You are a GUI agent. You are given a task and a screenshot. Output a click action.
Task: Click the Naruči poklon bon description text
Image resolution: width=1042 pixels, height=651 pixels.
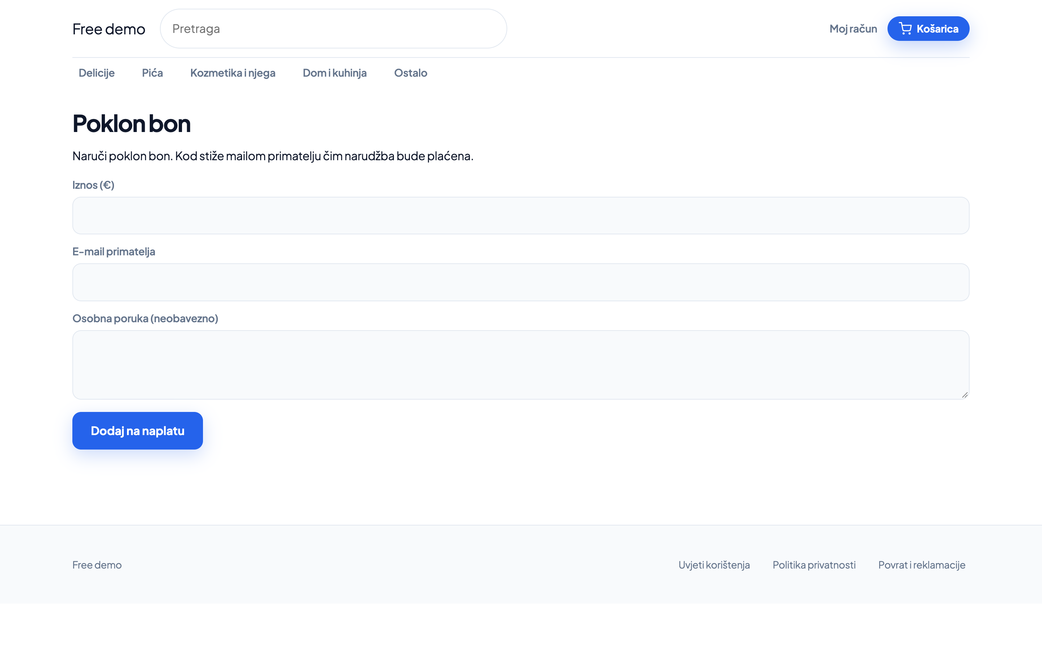click(272, 156)
